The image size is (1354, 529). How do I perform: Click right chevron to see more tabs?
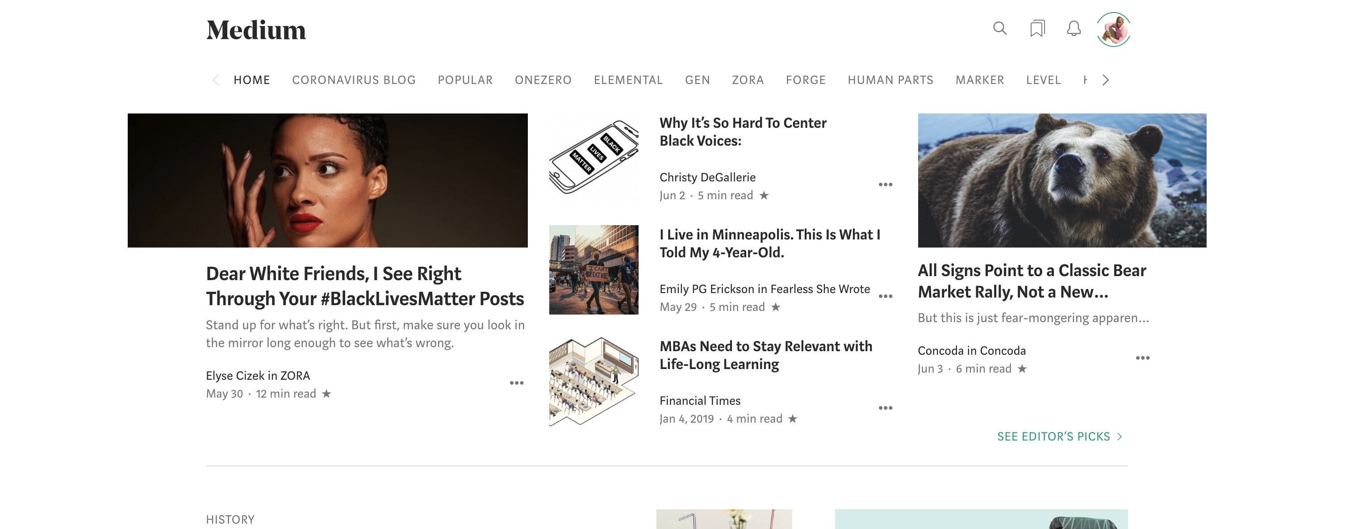[1106, 80]
